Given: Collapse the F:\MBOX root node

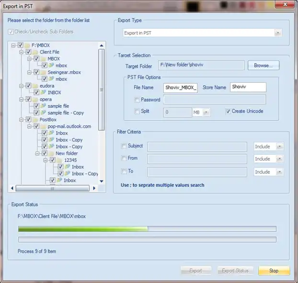Looking at the screenshot, I should tap(13, 45).
